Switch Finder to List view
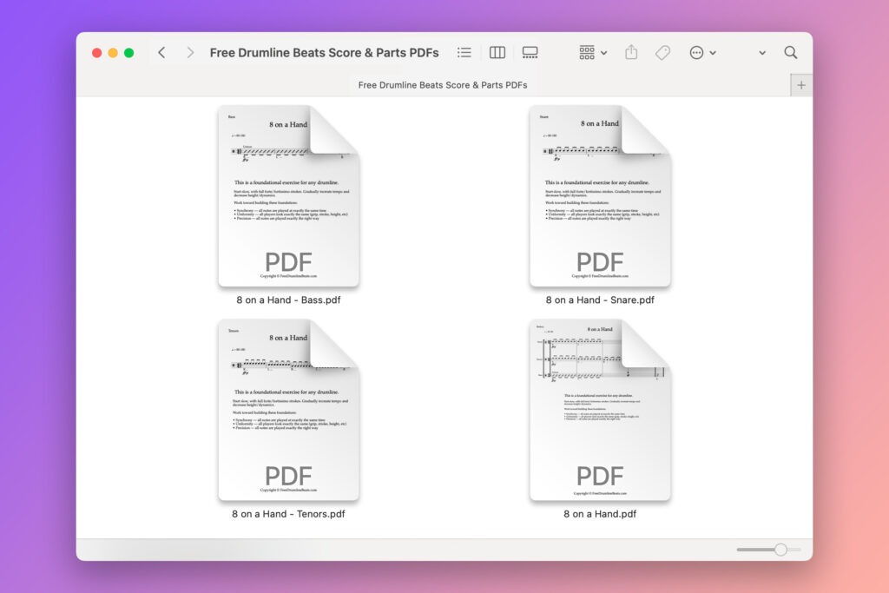Image resolution: width=889 pixels, height=593 pixels. tap(464, 52)
